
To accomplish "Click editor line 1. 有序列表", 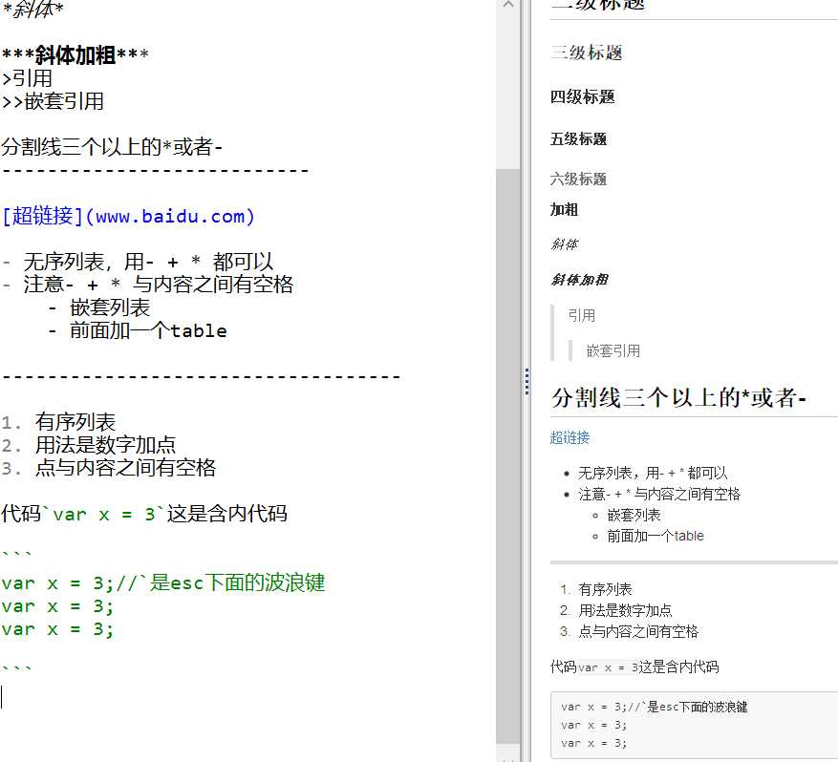I will pos(58,422).
